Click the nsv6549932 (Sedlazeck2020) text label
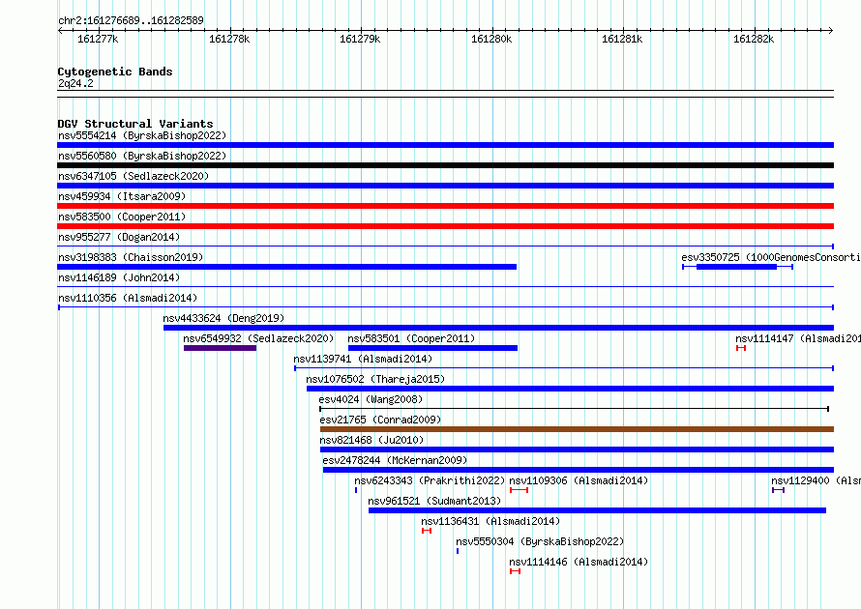The width and height of the screenshot is (861, 609). 258,338
